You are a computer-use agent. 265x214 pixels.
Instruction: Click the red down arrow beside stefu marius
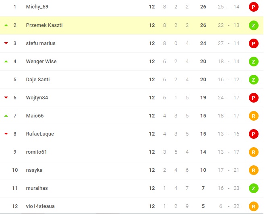pos(6,43)
